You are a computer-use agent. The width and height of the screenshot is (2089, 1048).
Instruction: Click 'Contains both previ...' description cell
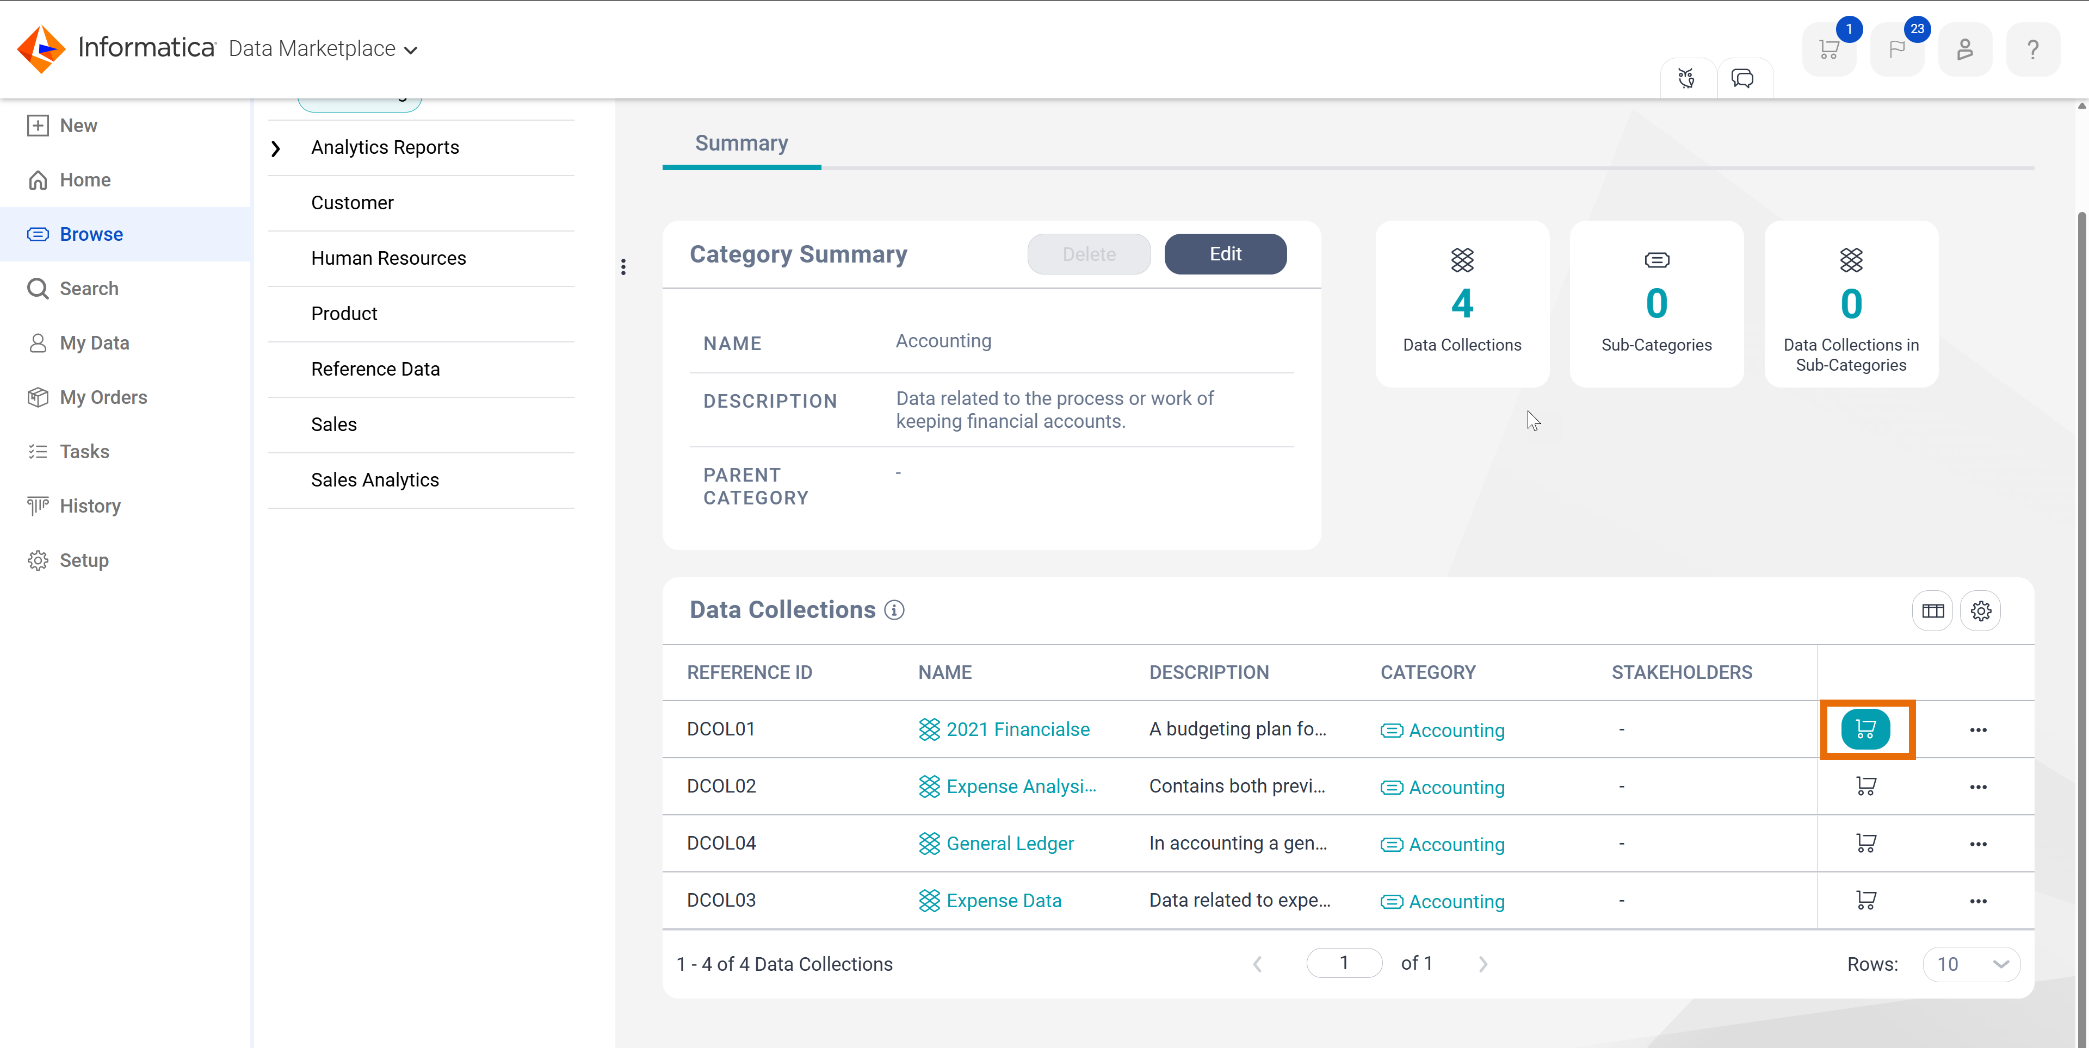click(x=1237, y=786)
